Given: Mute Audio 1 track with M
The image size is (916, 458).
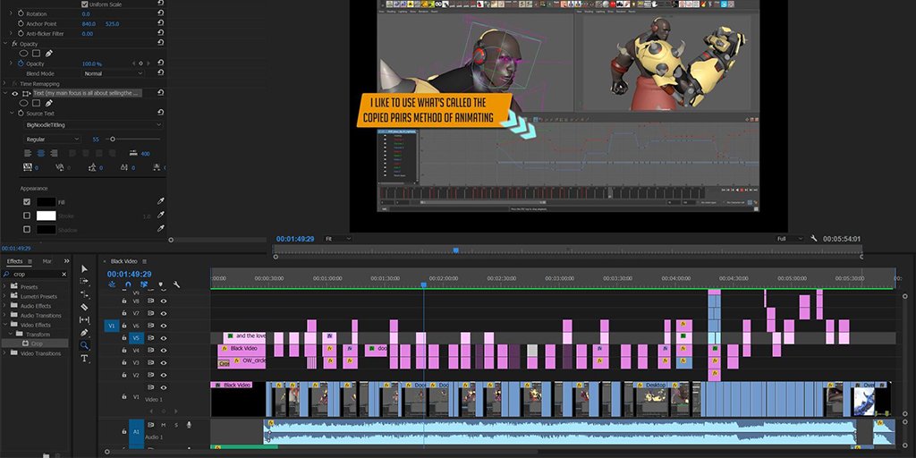Looking at the screenshot, I should click(164, 425).
